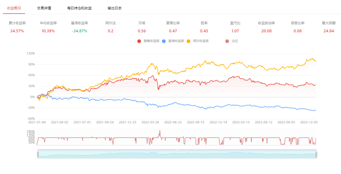
Task: Click the 累计收益率 value 34.57%
Action: tap(17, 31)
